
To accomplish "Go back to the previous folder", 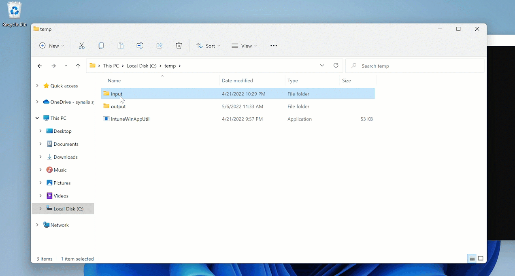I will (39, 66).
